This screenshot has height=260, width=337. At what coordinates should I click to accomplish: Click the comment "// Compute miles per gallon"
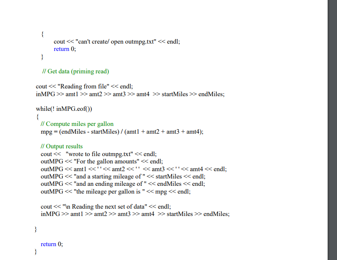tap(77, 124)
